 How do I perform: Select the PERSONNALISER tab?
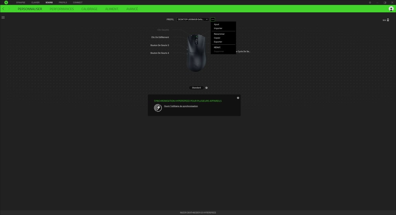click(x=30, y=9)
